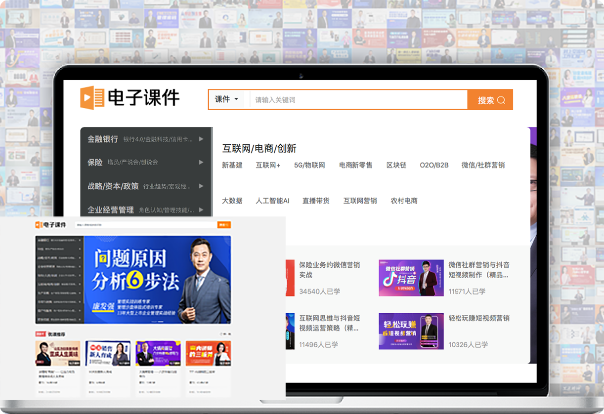The height and width of the screenshot is (414, 604).
Task: Open the 课件 search type dropdown
Action: 226,99
